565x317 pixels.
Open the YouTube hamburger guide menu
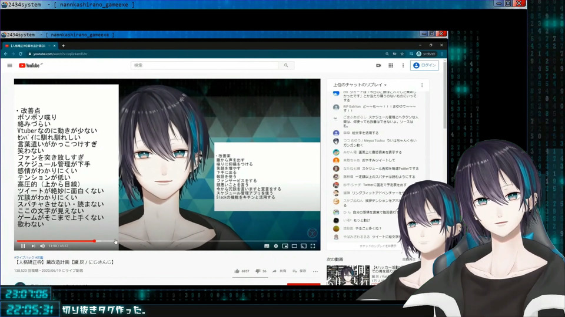click(x=10, y=65)
